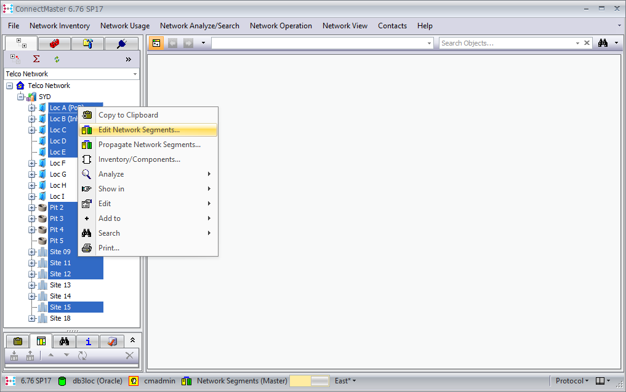This screenshot has width=626, height=392.
Task: Select Loc H in the tree
Action: pyautogui.click(x=58, y=185)
